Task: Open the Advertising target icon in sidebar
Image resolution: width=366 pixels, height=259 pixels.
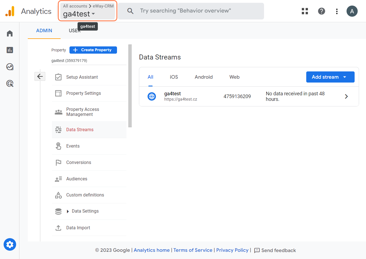Action: pos(10,83)
